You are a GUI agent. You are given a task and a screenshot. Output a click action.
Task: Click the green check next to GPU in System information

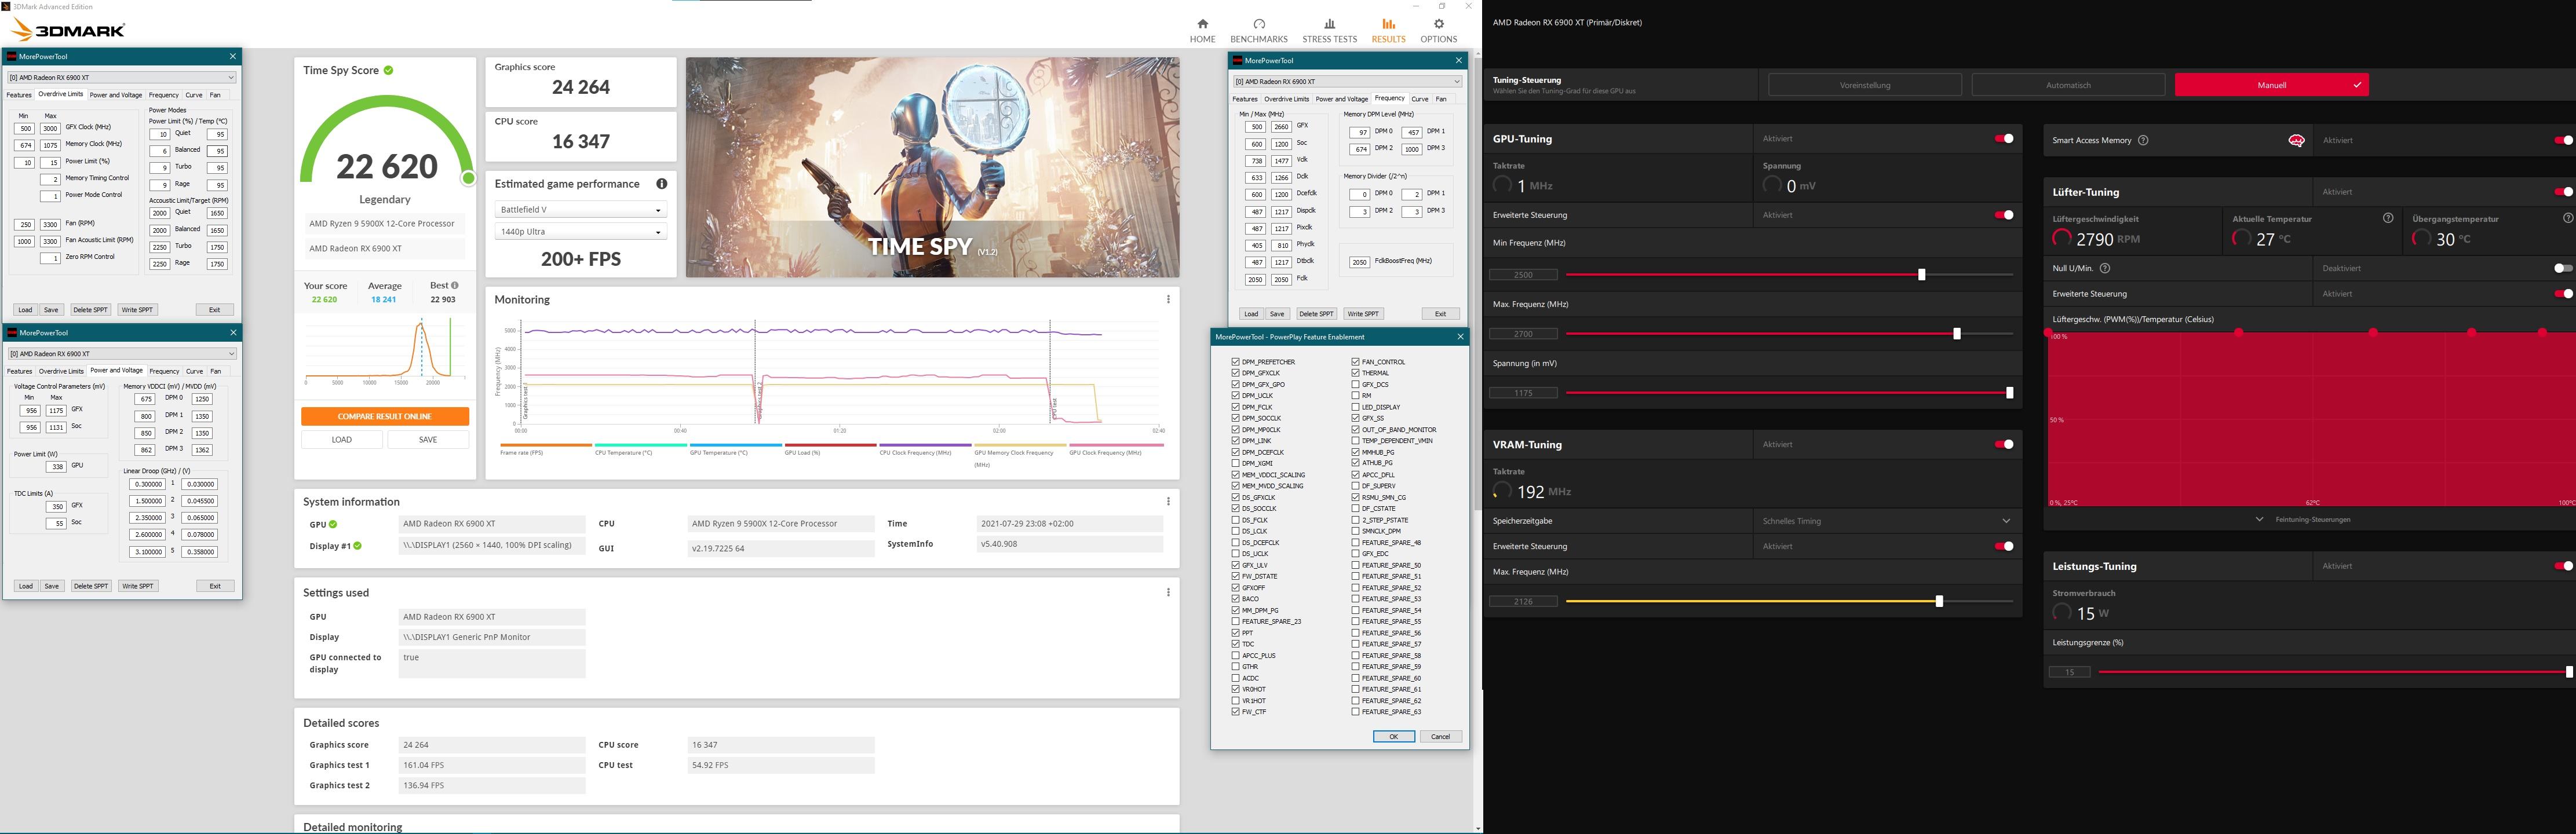(x=333, y=524)
